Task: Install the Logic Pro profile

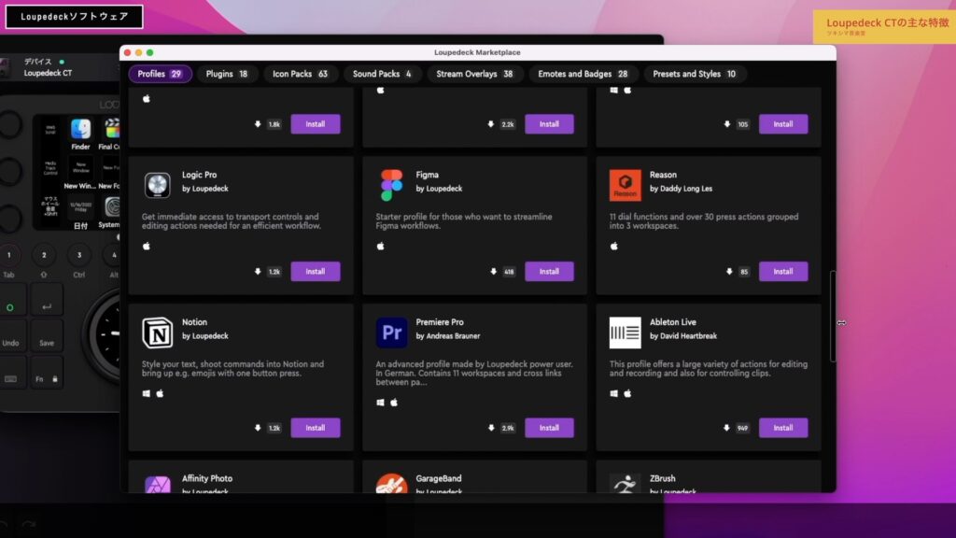Action: (316, 272)
